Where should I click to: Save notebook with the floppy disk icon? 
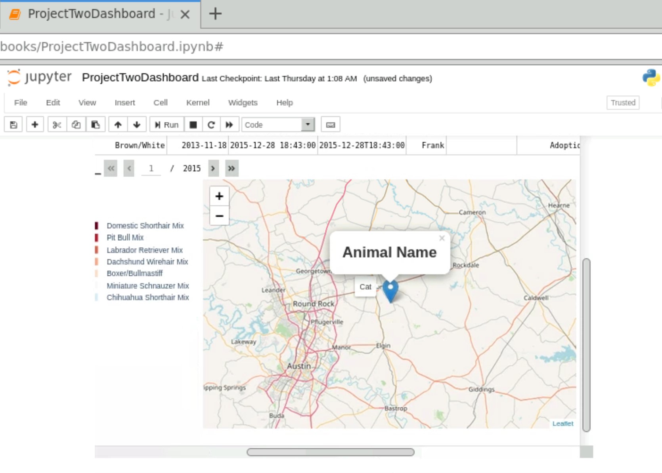(x=13, y=125)
